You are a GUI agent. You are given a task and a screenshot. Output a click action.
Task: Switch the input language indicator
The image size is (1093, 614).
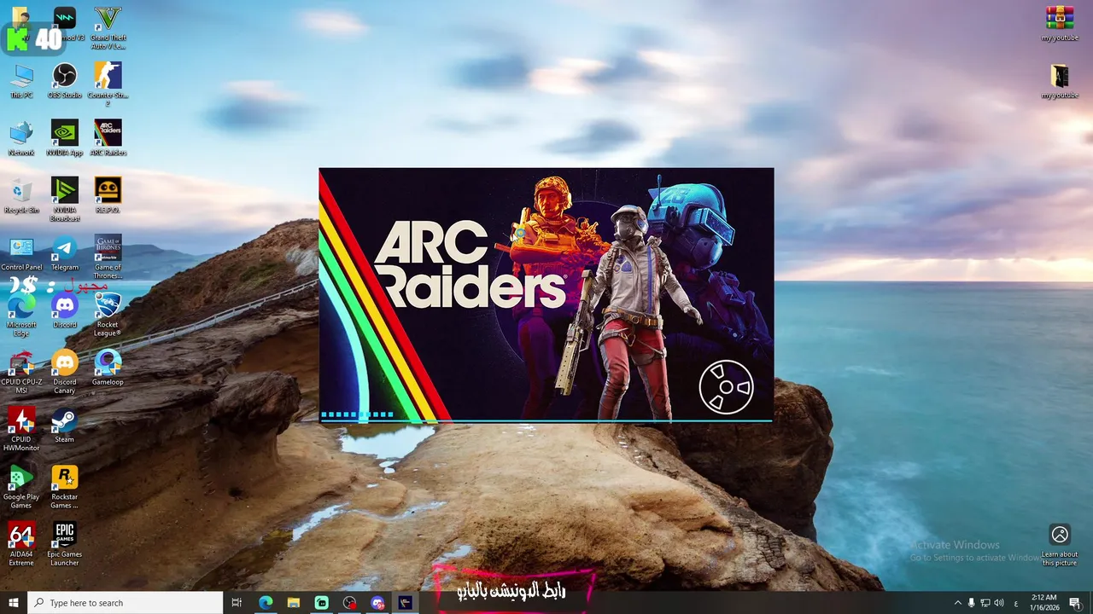pyautogui.click(x=1016, y=603)
